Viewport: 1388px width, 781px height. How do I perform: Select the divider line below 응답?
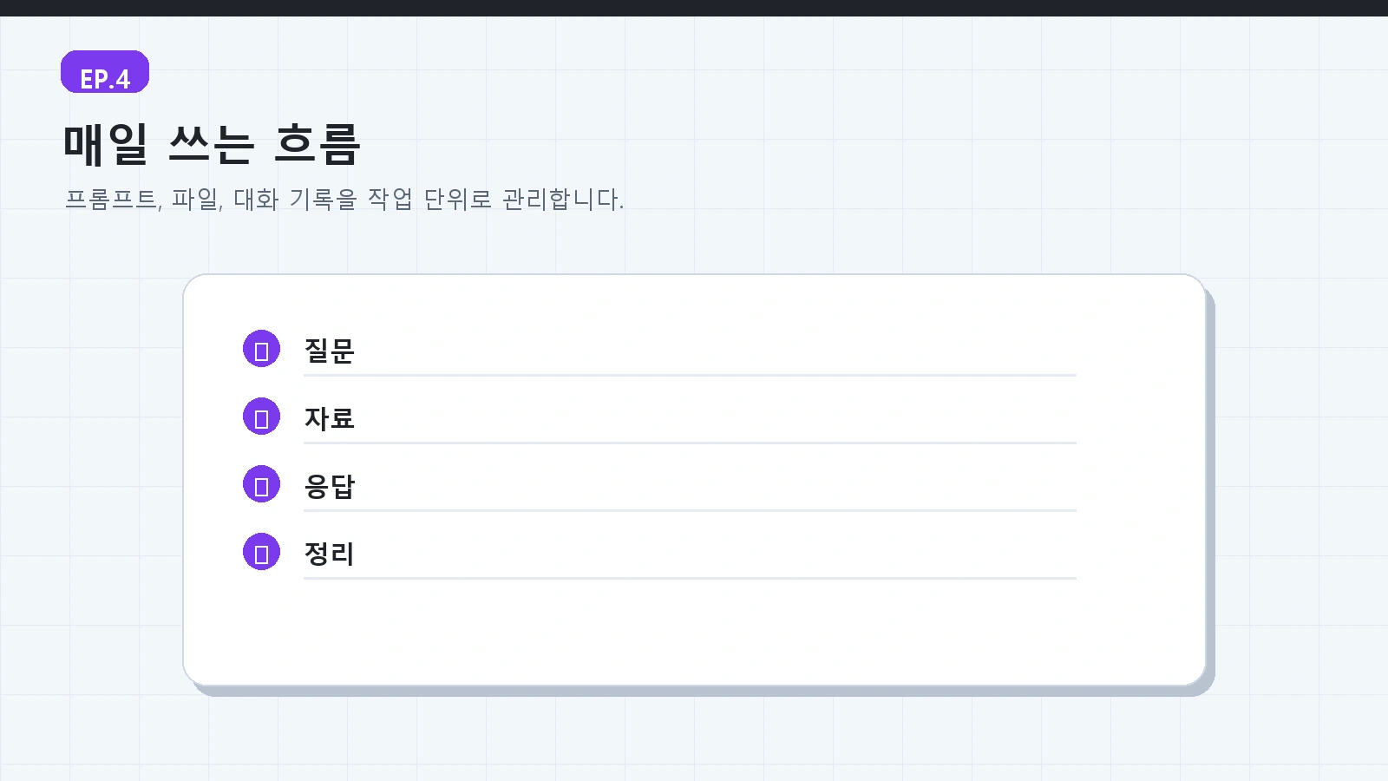coord(690,510)
